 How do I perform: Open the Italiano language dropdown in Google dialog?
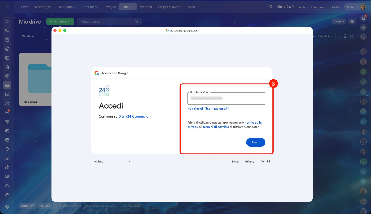(x=112, y=161)
